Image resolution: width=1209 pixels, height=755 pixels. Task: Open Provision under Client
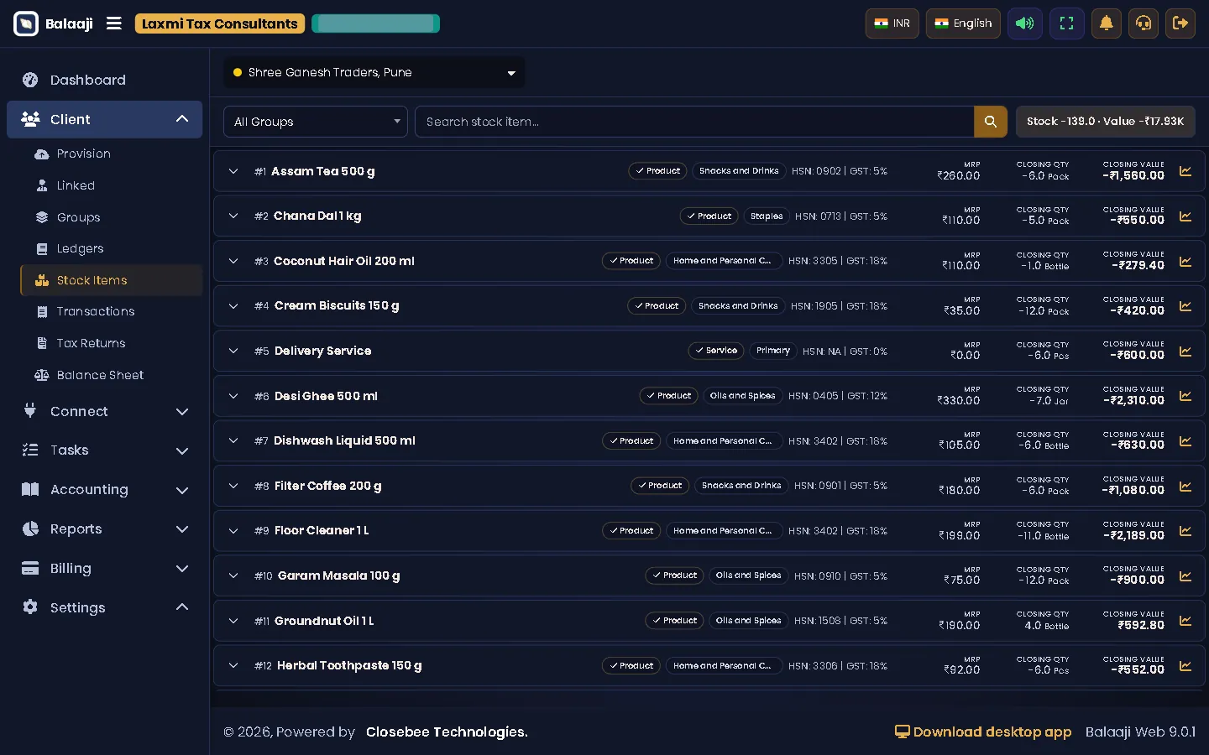tap(111, 154)
